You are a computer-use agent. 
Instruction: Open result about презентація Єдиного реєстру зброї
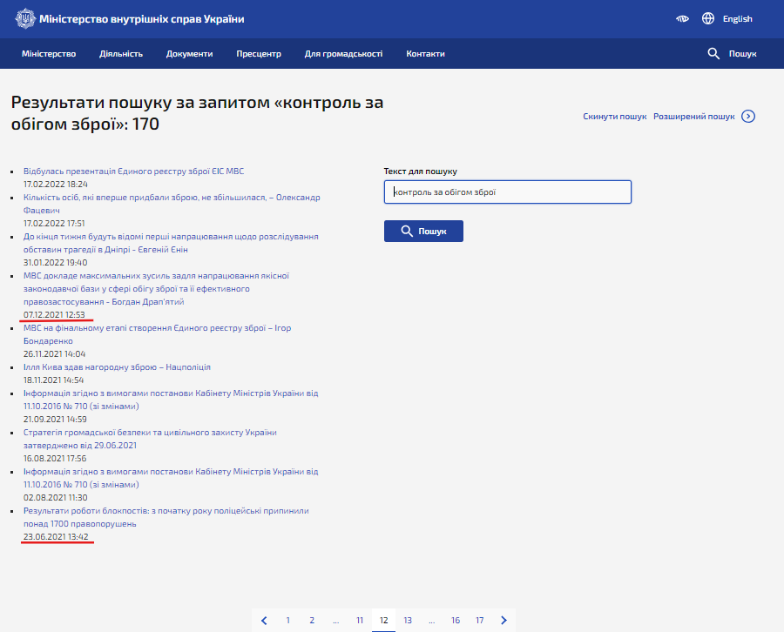pyautogui.click(x=133, y=171)
